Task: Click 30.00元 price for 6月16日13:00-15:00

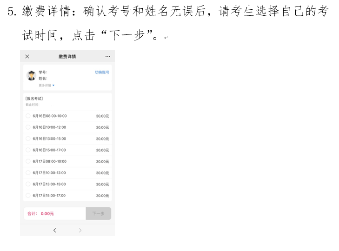Action: tap(102, 139)
